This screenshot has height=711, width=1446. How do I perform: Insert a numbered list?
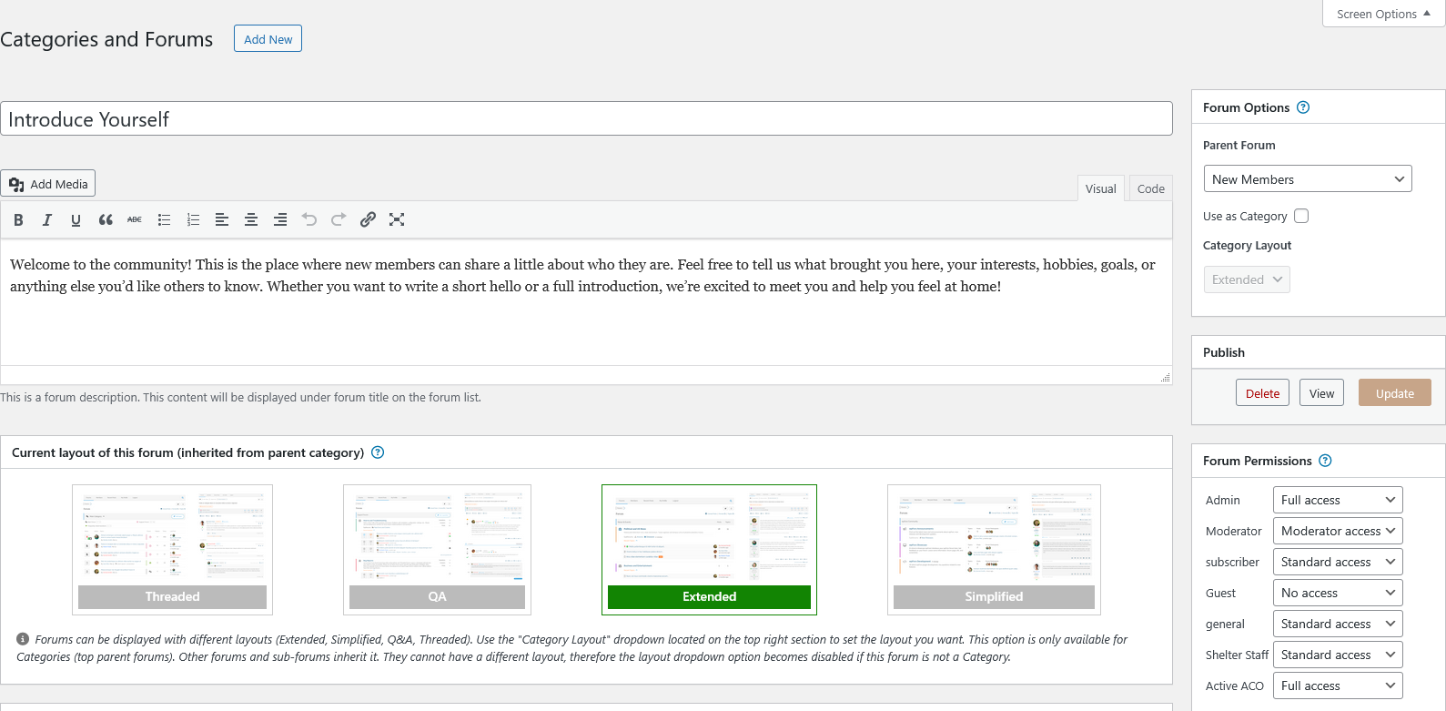pos(193,219)
